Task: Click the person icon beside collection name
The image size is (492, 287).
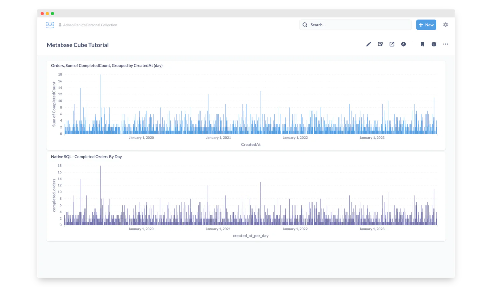Action: 60,25
